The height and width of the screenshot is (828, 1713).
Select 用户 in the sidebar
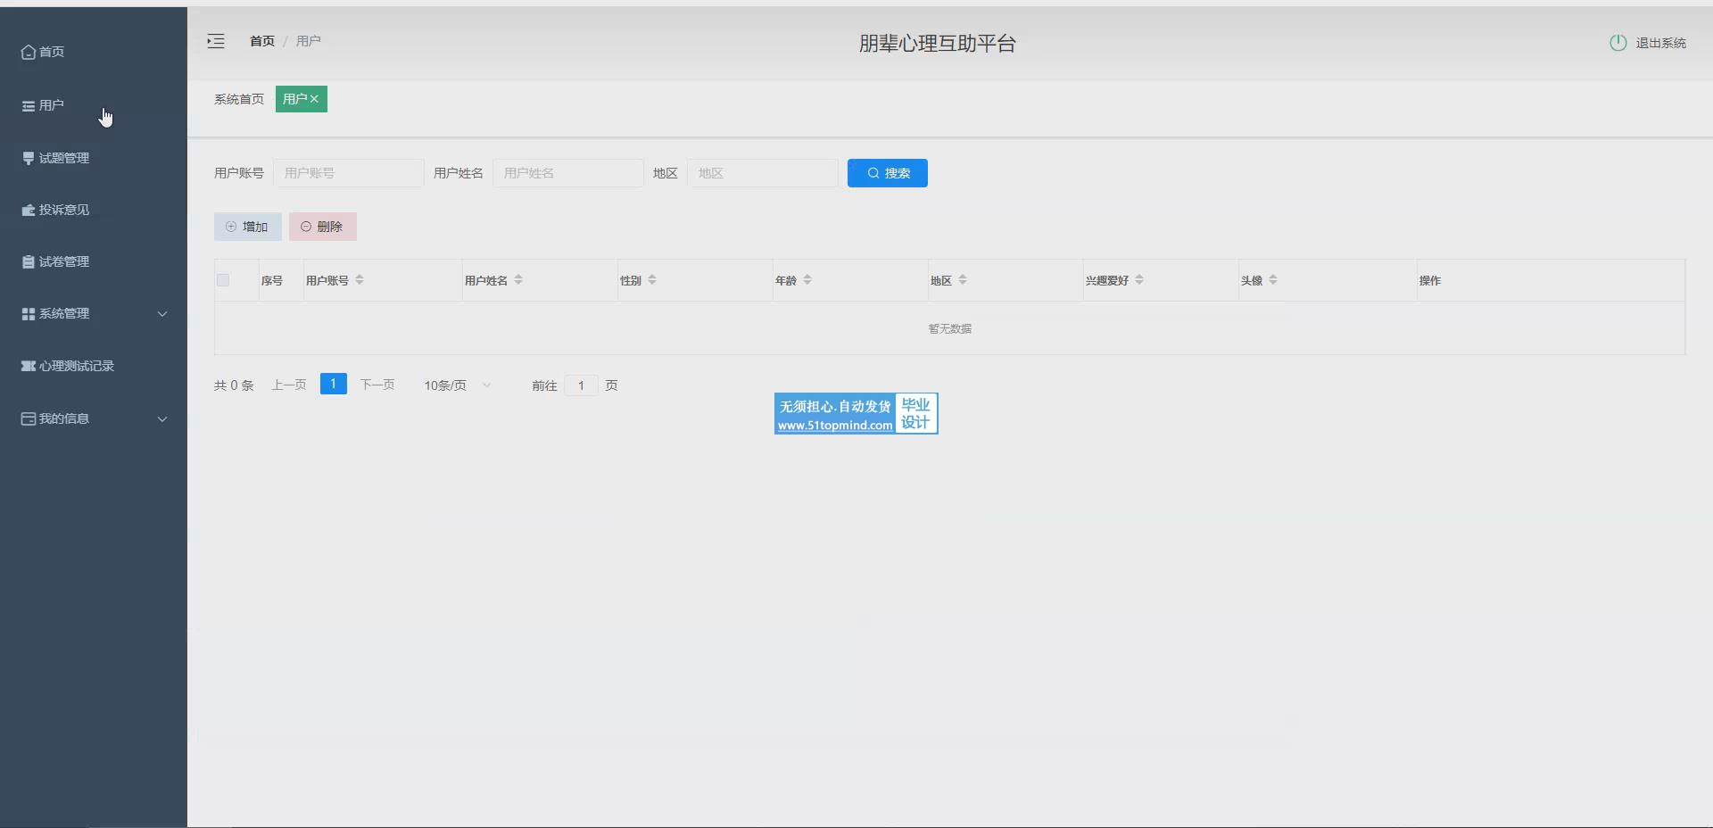pyautogui.click(x=94, y=105)
